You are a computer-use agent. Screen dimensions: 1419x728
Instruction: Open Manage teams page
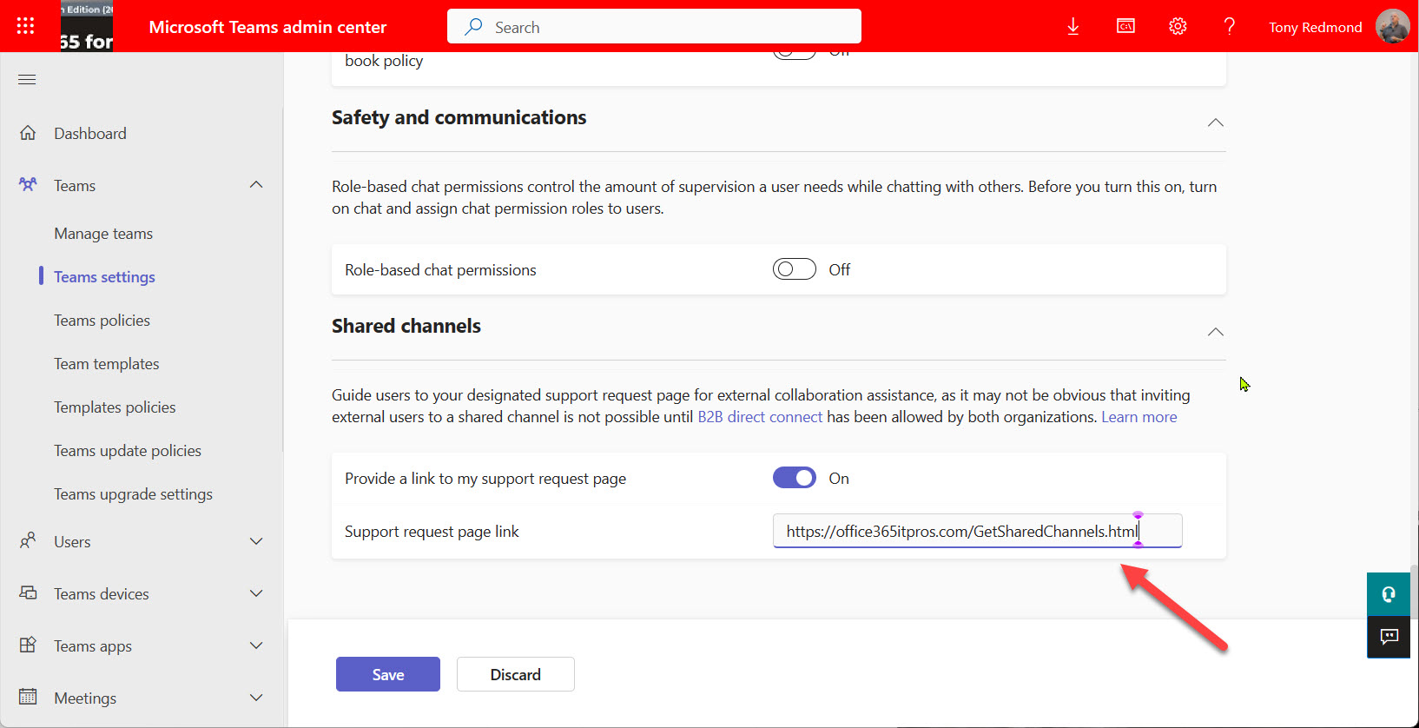[103, 234]
